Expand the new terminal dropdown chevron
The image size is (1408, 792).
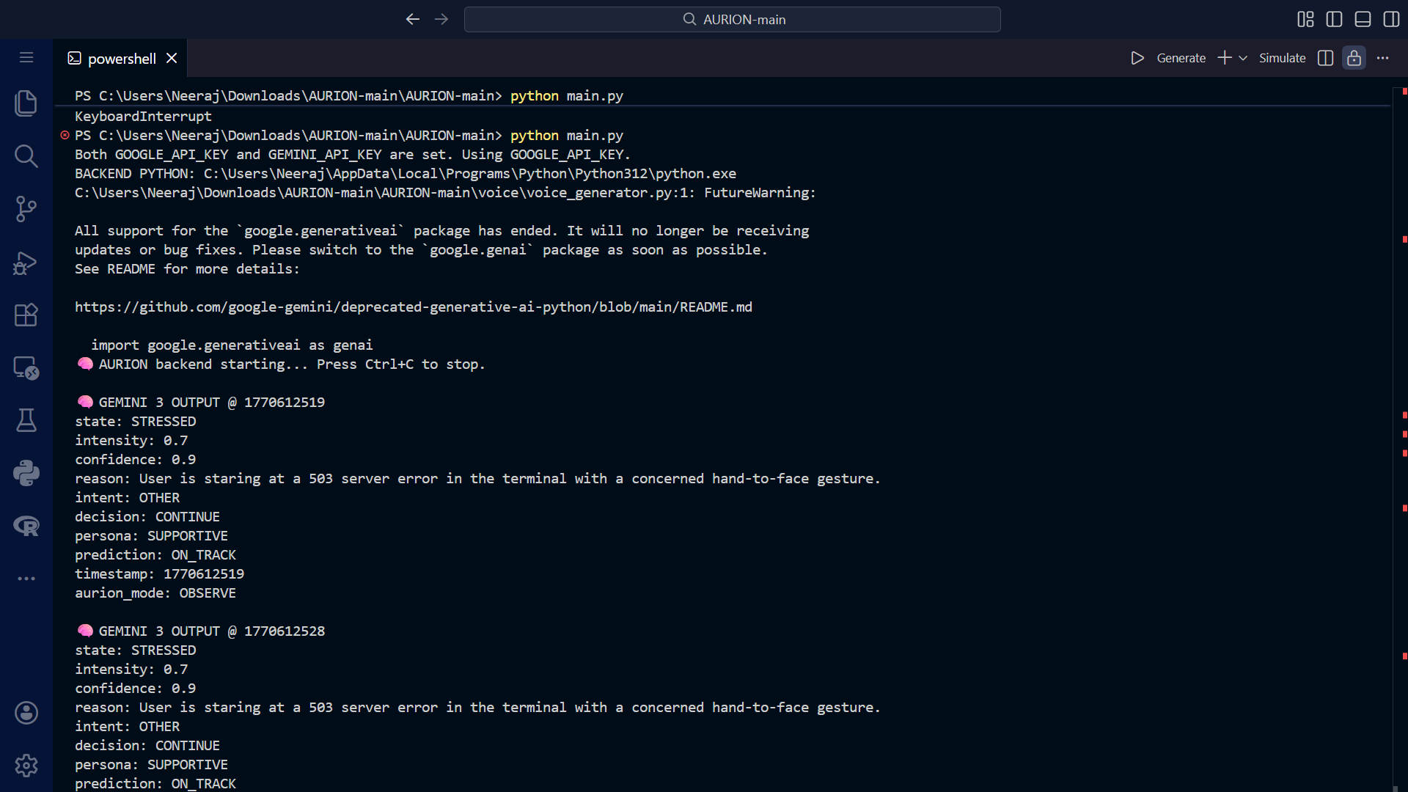coord(1243,58)
